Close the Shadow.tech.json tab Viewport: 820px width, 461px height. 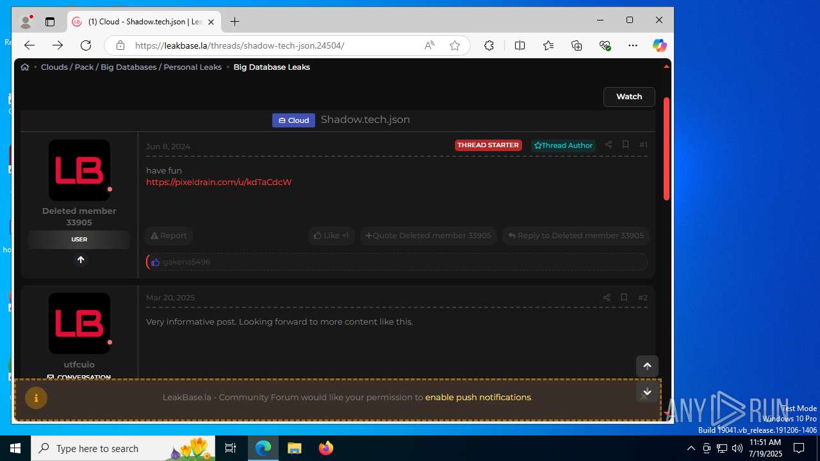[211, 22]
